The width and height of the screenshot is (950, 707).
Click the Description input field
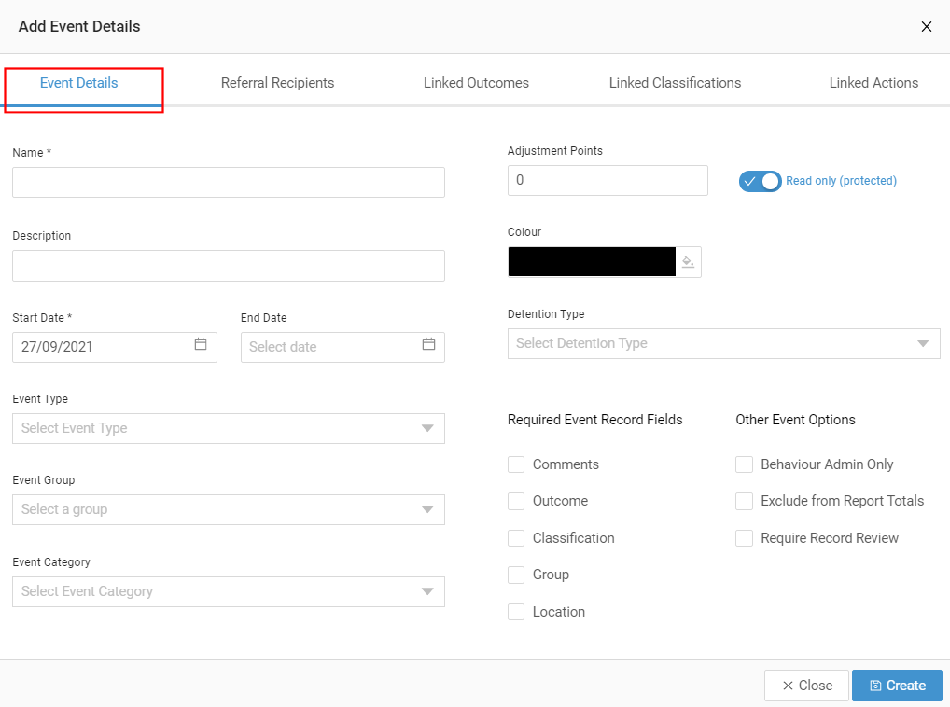(x=229, y=266)
